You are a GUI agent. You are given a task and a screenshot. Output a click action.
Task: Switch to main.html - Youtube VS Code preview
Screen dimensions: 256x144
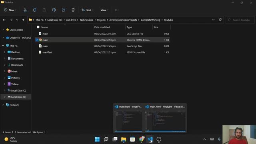click(165, 119)
